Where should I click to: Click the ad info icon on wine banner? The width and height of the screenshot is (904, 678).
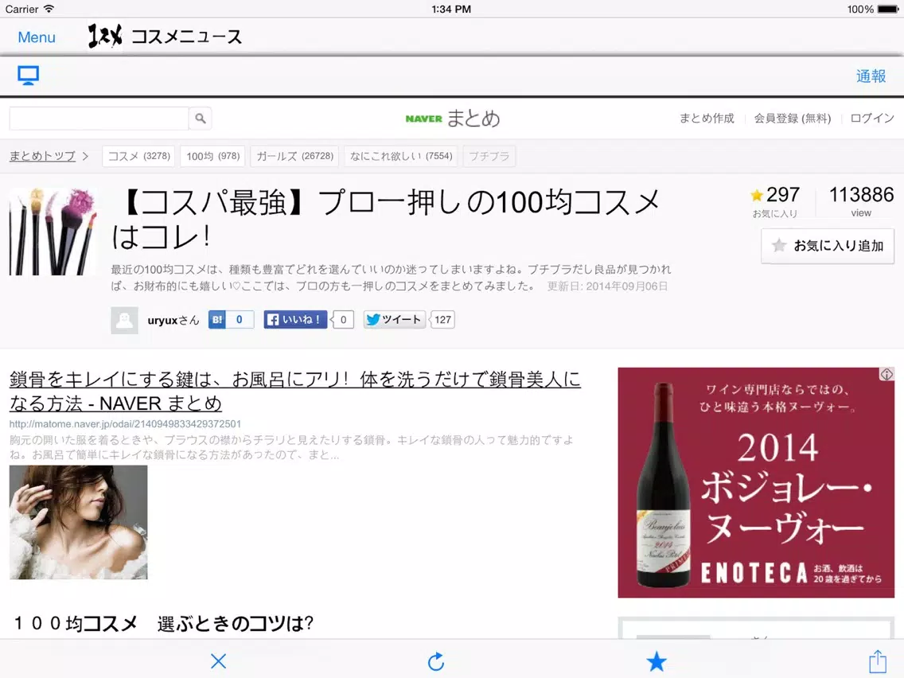click(x=886, y=374)
